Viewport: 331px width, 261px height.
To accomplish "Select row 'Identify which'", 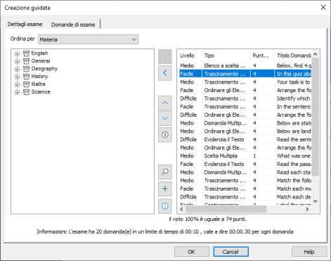I will point(245,98).
